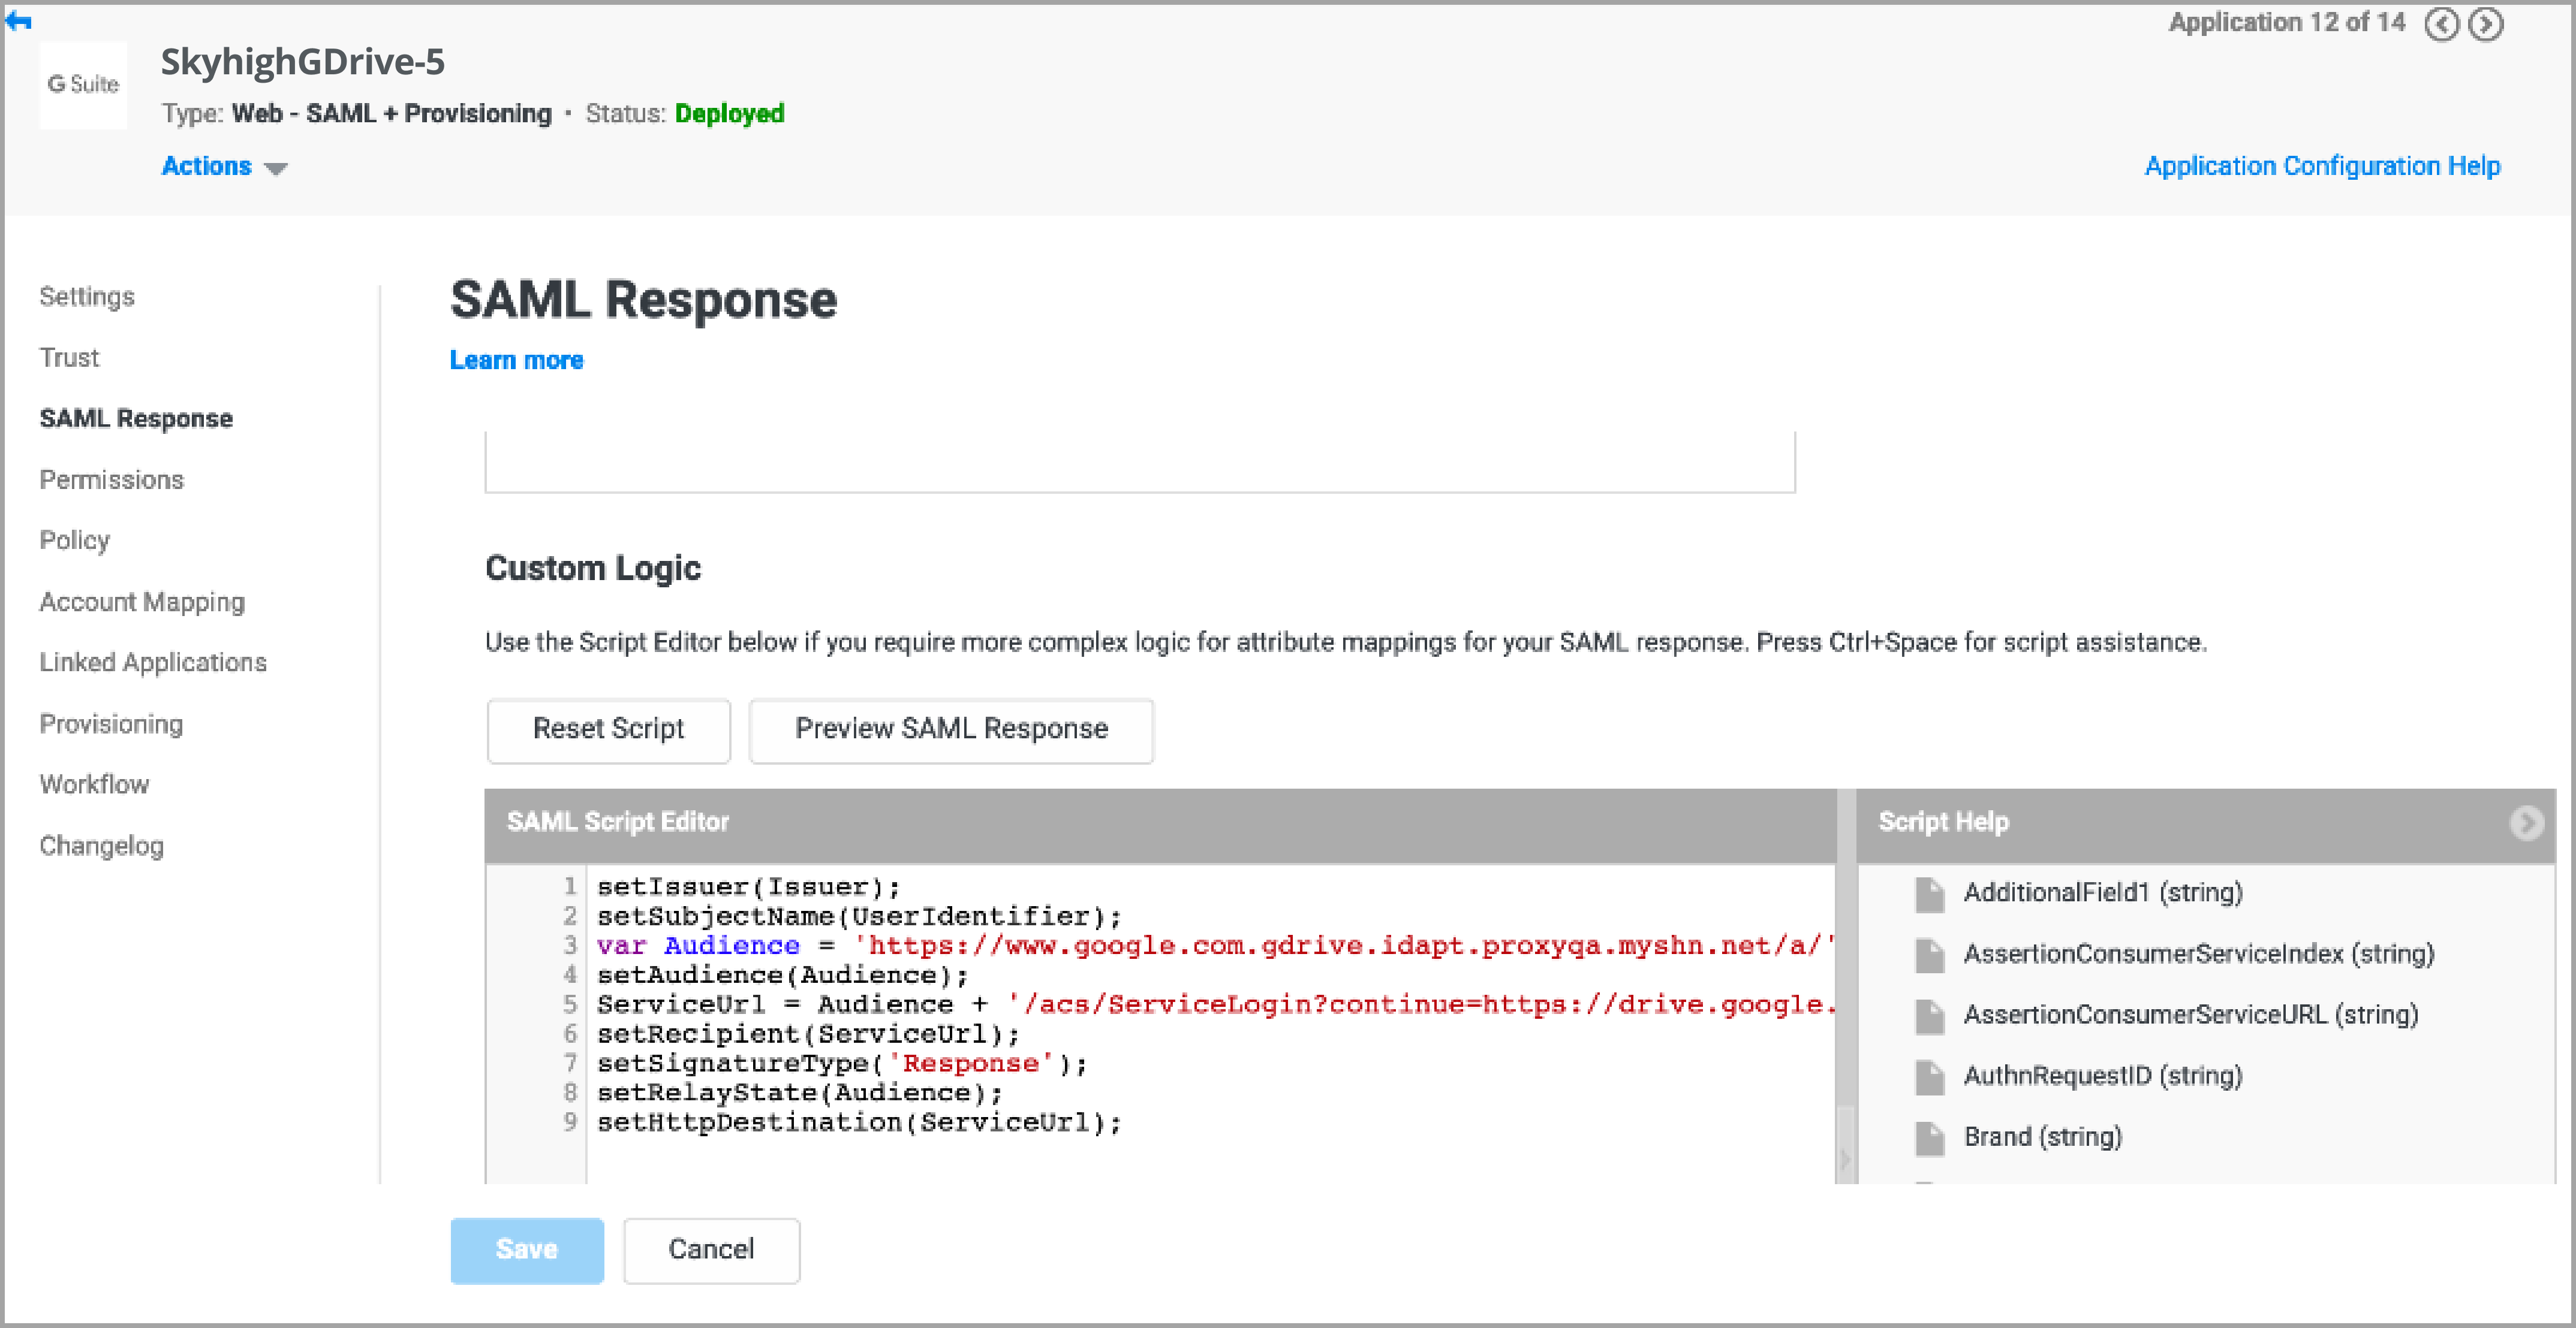Select AssertionConsumerServiceURL in Script Help

coord(2190,1015)
